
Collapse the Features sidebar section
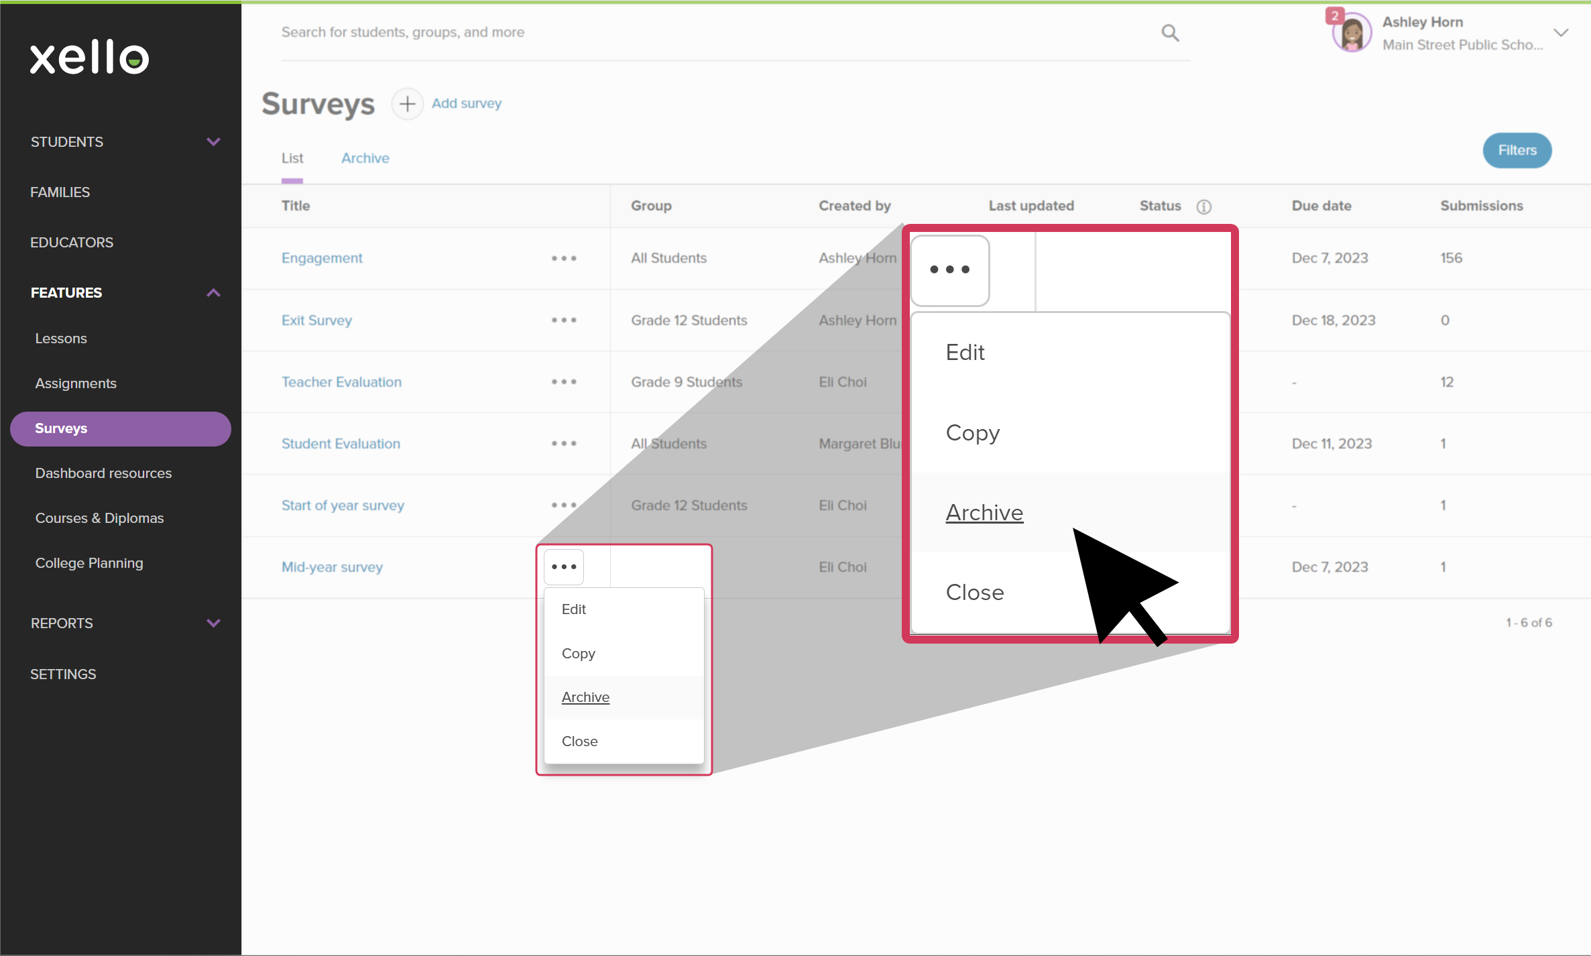point(213,293)
